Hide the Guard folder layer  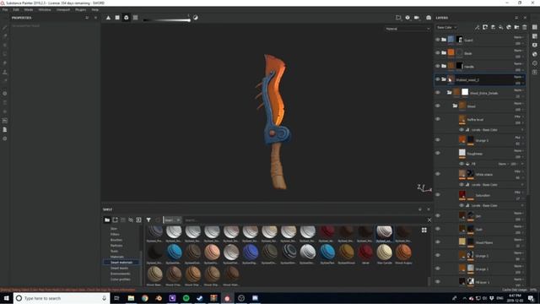point(437,40)
